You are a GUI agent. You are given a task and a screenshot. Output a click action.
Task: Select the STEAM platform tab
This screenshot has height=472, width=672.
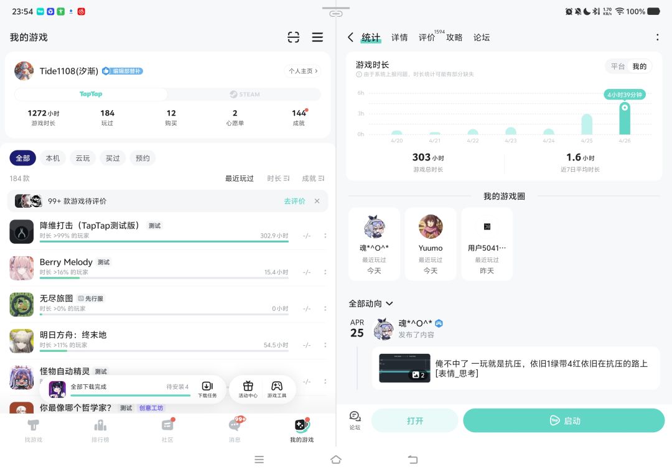click(x=245, y=95)
